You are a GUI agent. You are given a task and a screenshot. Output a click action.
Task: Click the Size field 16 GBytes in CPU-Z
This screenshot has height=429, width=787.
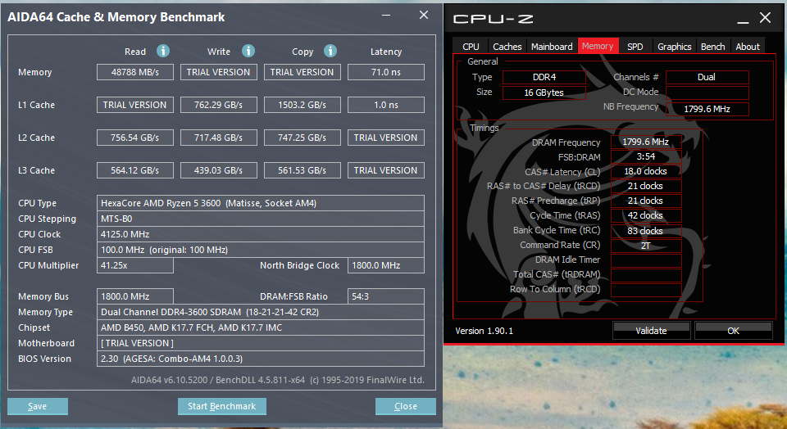pyautogui.click(x=544, y=93)
